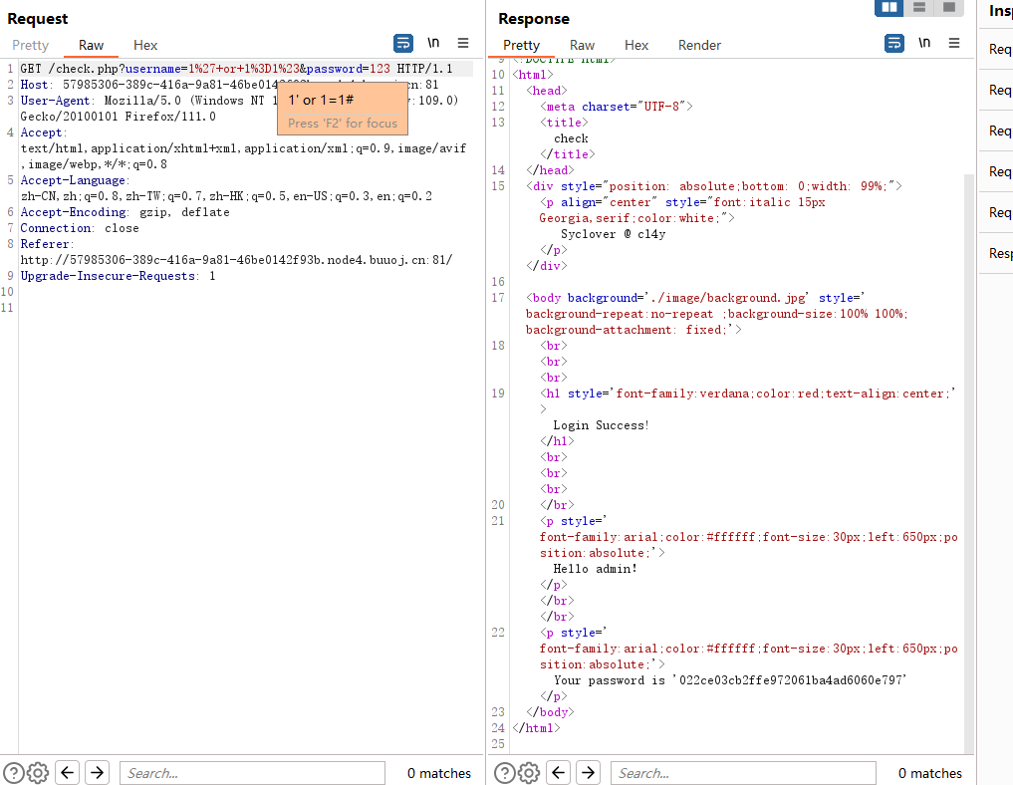The width and height of the screenshot is (1013, 785).
Task: Click 'check' title text in response
Action: coord(571,138)
